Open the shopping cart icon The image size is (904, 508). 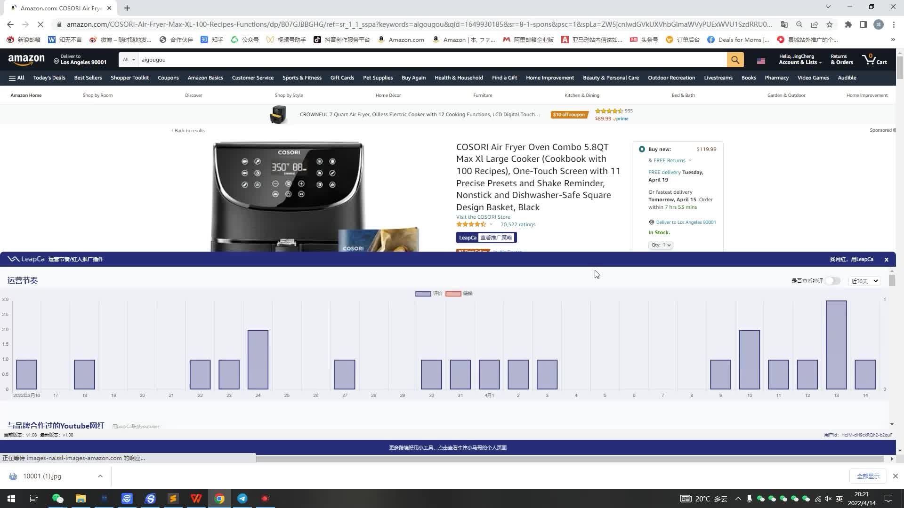tap(874, 60)
